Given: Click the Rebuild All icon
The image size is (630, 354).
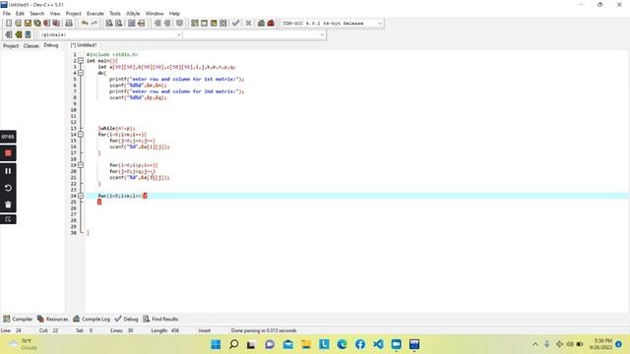Looking at the screenshot, I should (223, 24).
